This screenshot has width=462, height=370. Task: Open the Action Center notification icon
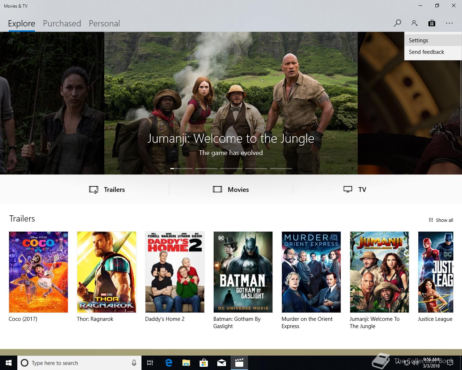click(450, 363)
